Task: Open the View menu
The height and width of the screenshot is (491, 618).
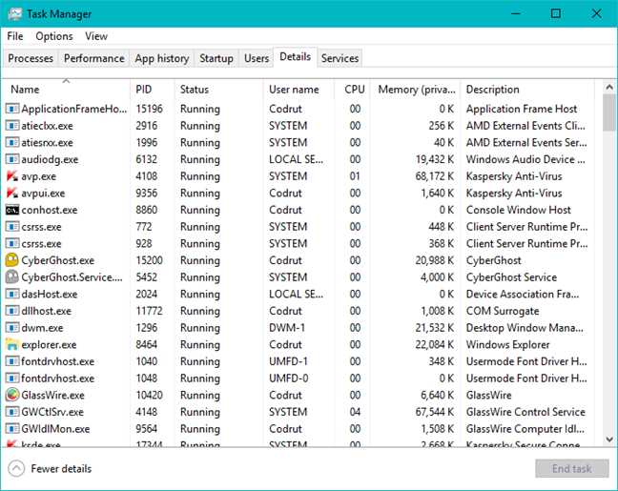Action: coord(96,36)
